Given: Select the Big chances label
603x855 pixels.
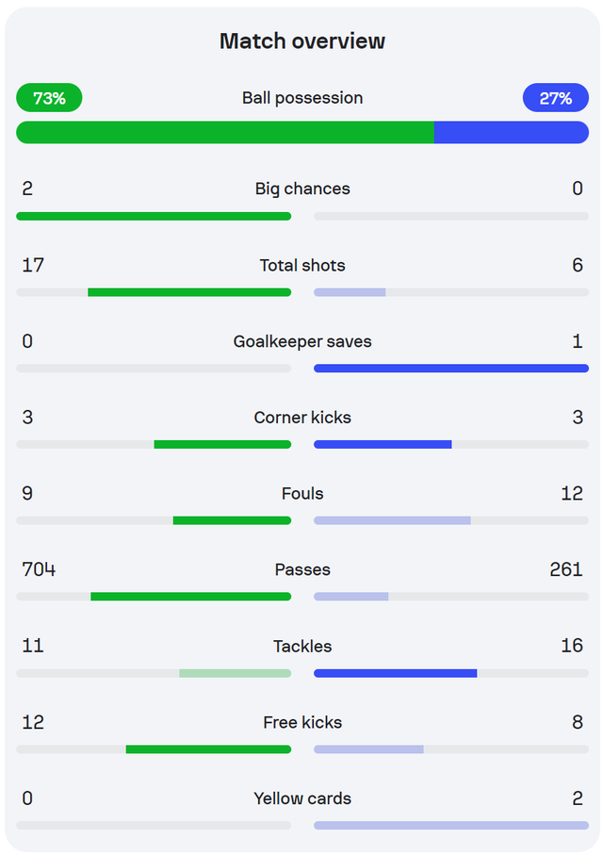Looking at the screenshot, I should (x=302, y=189).
